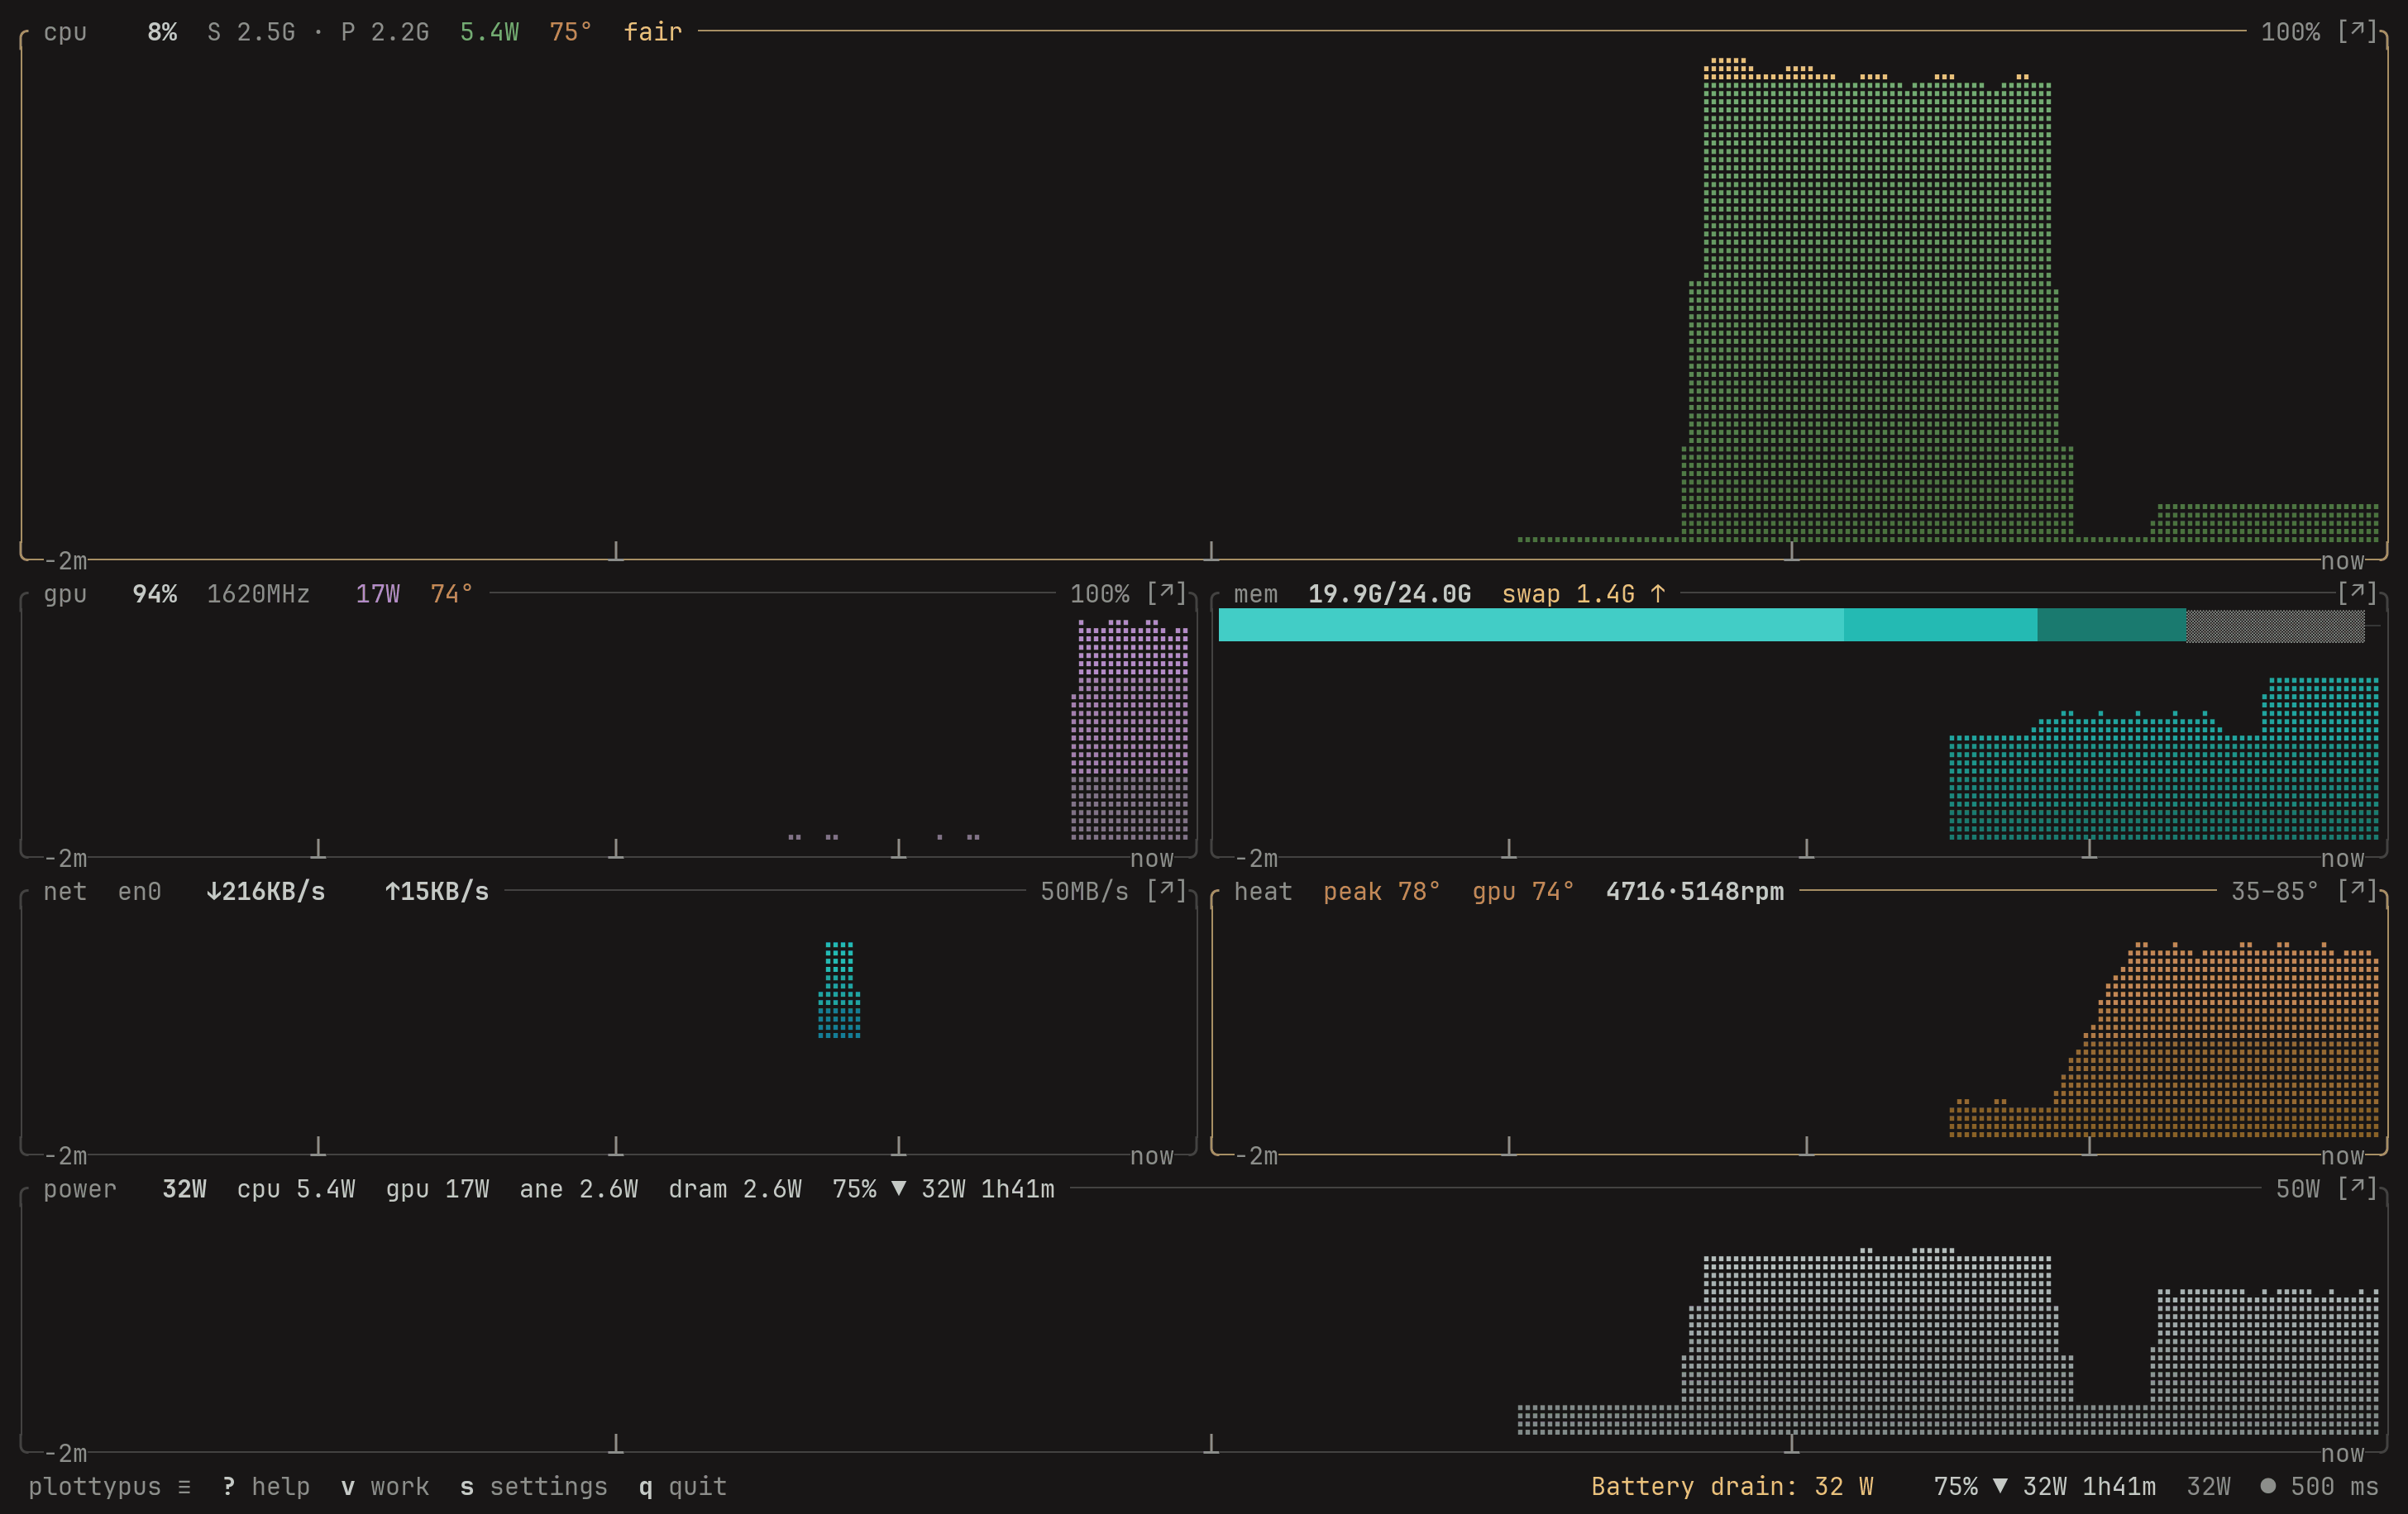The image size is (2408, 1514).
Task: Expand the heat panel with its arrow icon
Action: (x=2357, y=890)
